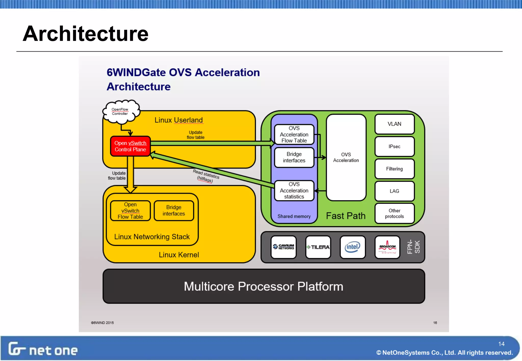Click Bridge interfaces in Linux Networking Stack

point(174,211)
